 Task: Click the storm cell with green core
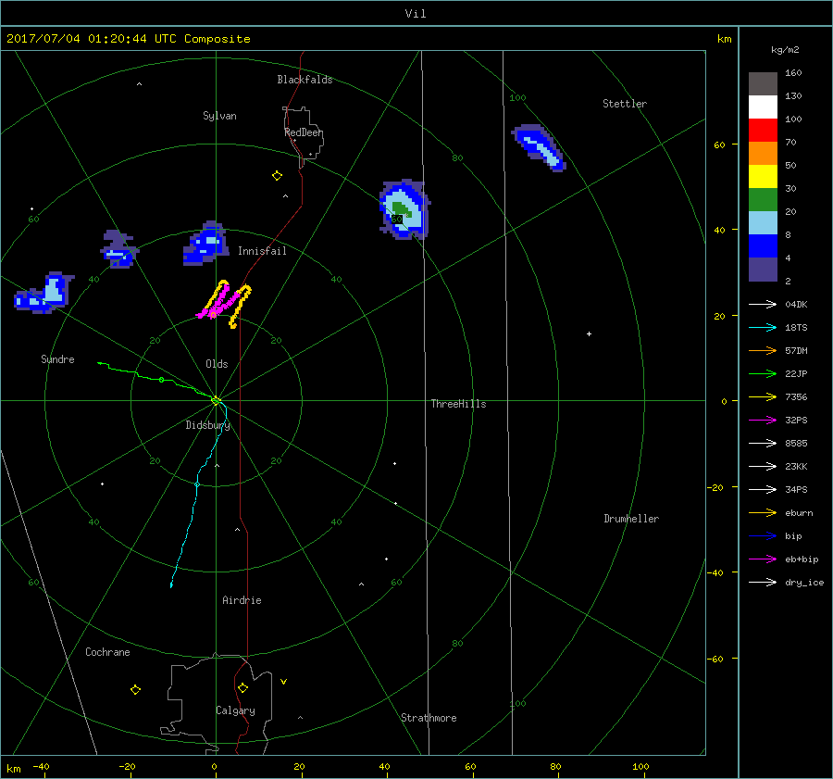[404, 210]
